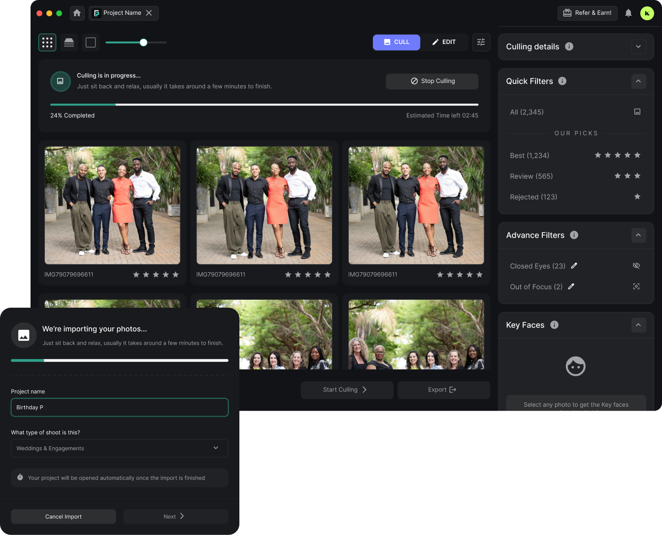Image resolution: width=662 pixels, height=535 pixels.
Task: Switch to grid view layout
Action: 47,42
